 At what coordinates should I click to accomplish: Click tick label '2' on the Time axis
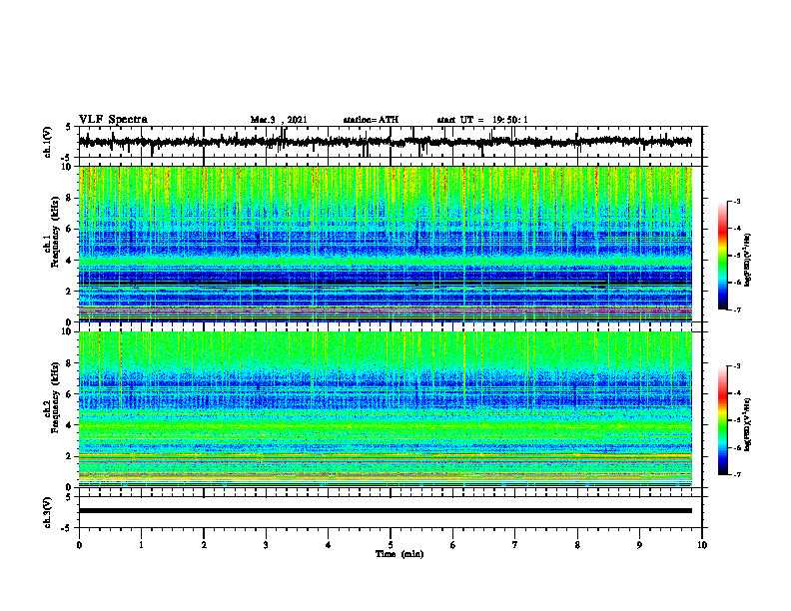pyautogui.click(x=204, y=545)
